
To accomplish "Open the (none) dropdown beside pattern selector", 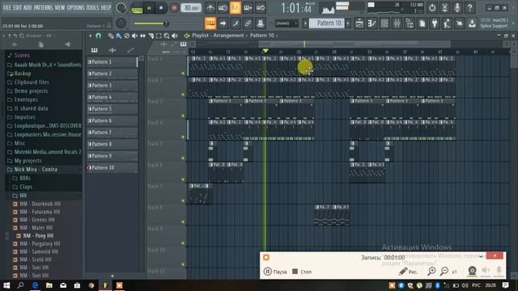I will [x=287, y=23].
